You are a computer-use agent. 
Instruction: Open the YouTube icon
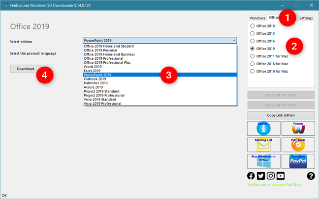pyautogui.click(x=281, y=176)
